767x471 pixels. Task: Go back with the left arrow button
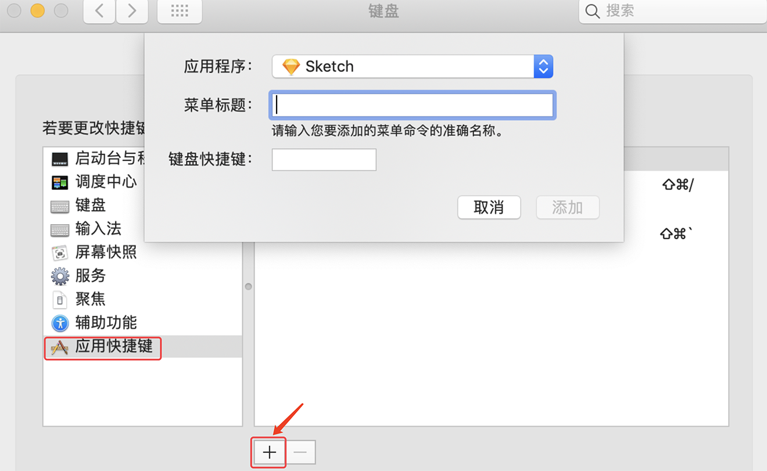pyautogui.click(x=99, y=11)
